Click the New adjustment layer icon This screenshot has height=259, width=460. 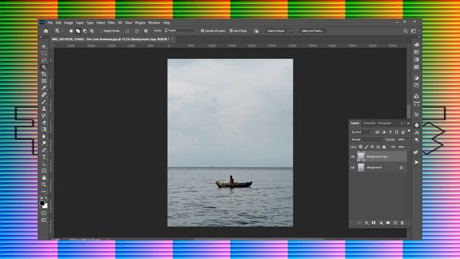tap(381, 223)
